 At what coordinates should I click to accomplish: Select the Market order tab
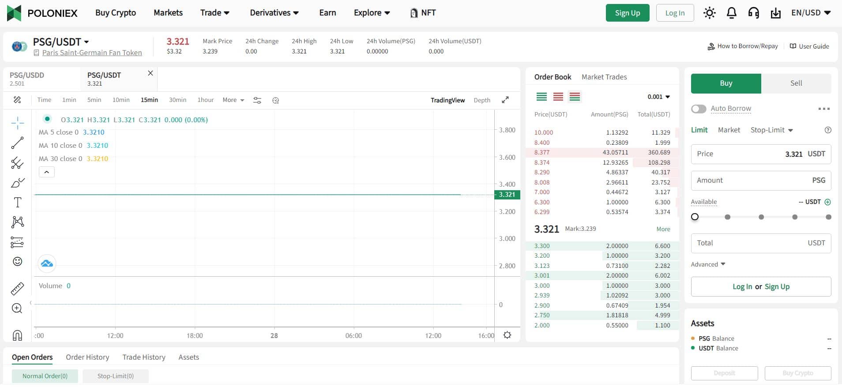point(729,130)
